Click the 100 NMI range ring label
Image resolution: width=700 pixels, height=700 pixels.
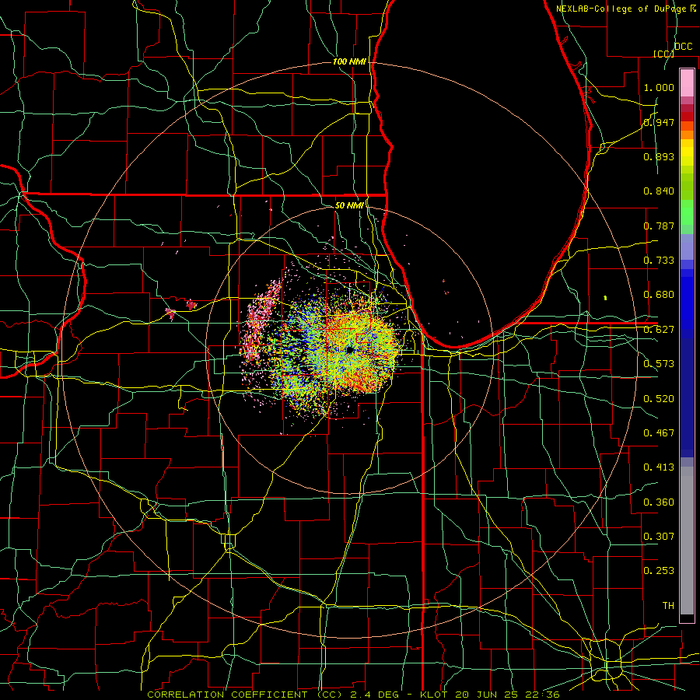[x=349, y=61]
